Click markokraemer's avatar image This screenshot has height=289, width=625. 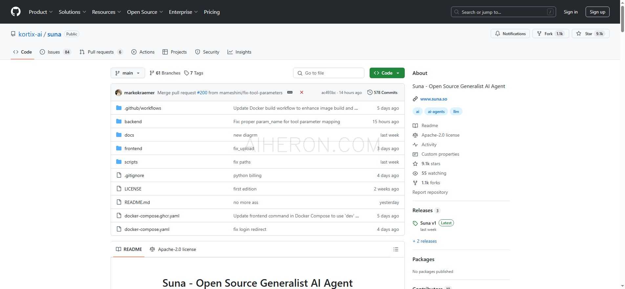119,93
